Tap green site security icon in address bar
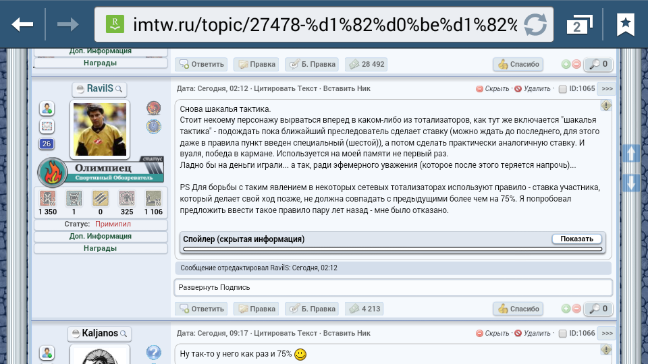Viewport: 648px width, 364px height. [x=115, y=24]
